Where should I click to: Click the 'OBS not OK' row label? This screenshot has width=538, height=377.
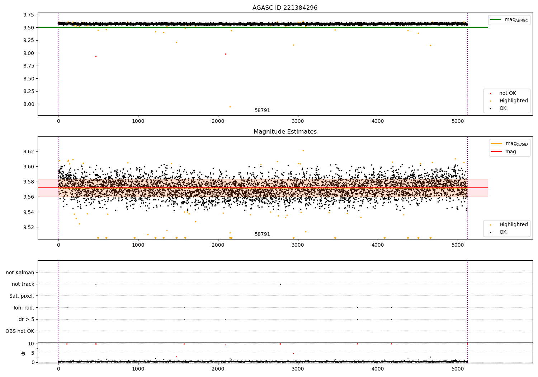[20, 331]
